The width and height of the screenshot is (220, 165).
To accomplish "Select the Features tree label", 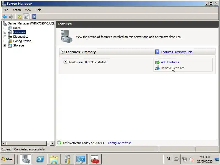I will [x=19, y=32].
